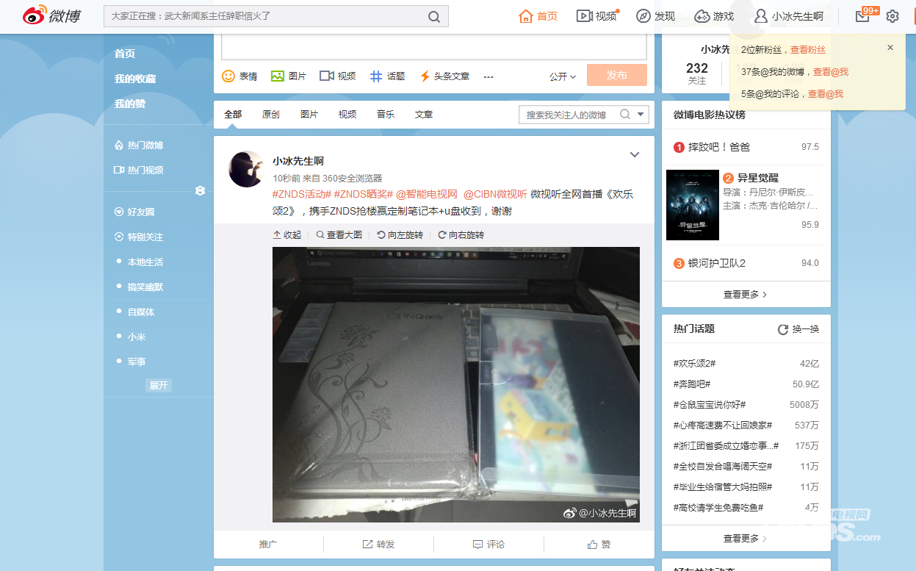Open 我的赞 in left sidebar
Screen dimensions: 916x571
[x=130, y=104]
